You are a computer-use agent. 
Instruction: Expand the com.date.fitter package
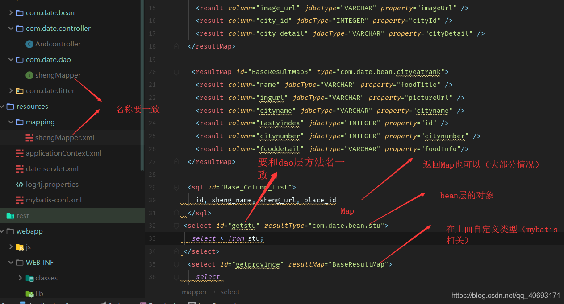(x=11, y=90)
